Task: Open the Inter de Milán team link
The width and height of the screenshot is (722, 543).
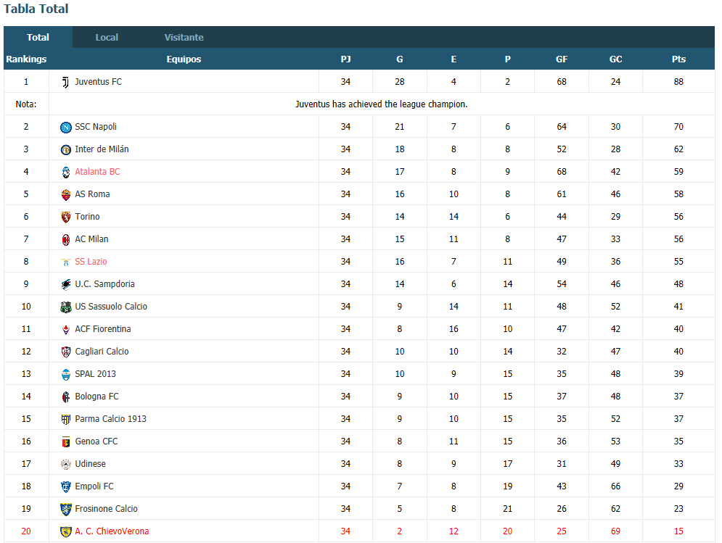Action: click(102, 149)
